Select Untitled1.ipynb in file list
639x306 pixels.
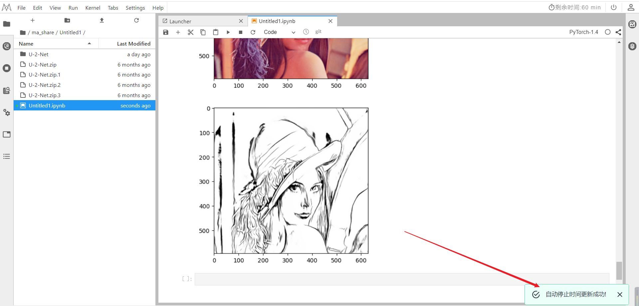85,105
